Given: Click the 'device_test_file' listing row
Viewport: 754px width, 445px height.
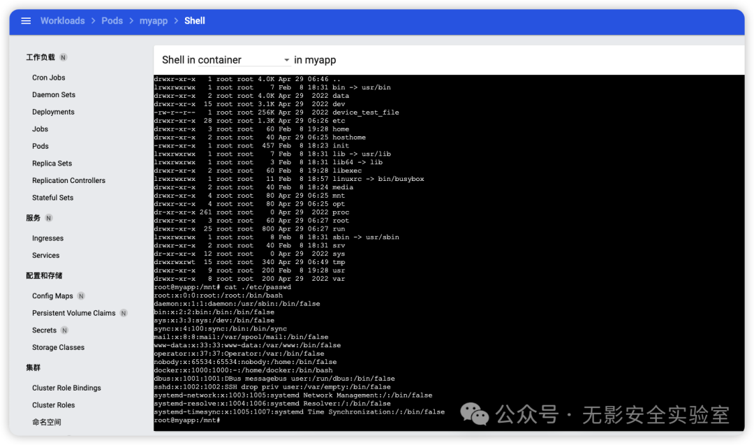Looking at the screenshot, I should tap(276, 112).
